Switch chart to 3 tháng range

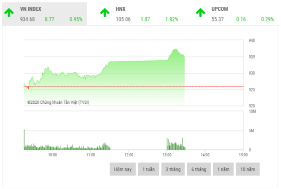pos(173,169)
